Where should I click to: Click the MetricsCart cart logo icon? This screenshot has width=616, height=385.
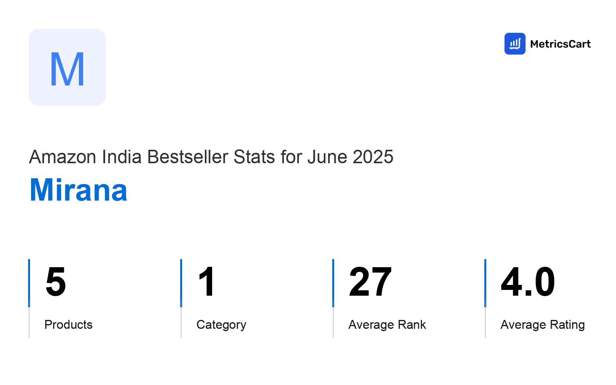point(515,44)
